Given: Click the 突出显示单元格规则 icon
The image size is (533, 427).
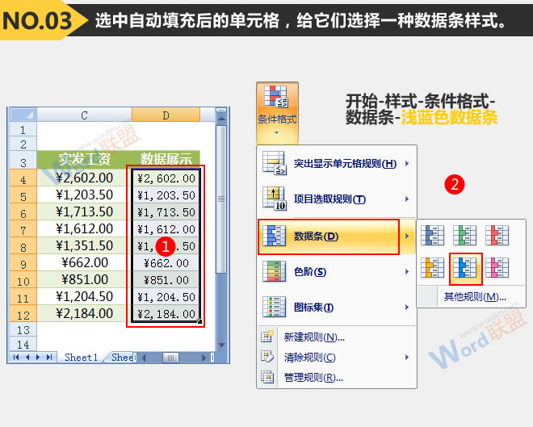Looking at the screenshot, I should pyautogui.click(x=275, y=163).
